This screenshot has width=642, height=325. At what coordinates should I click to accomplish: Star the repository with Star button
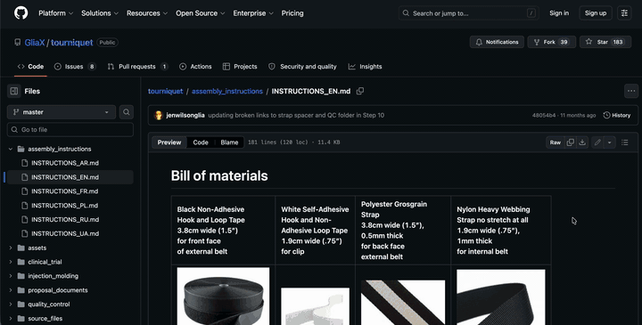pos(605,42)
